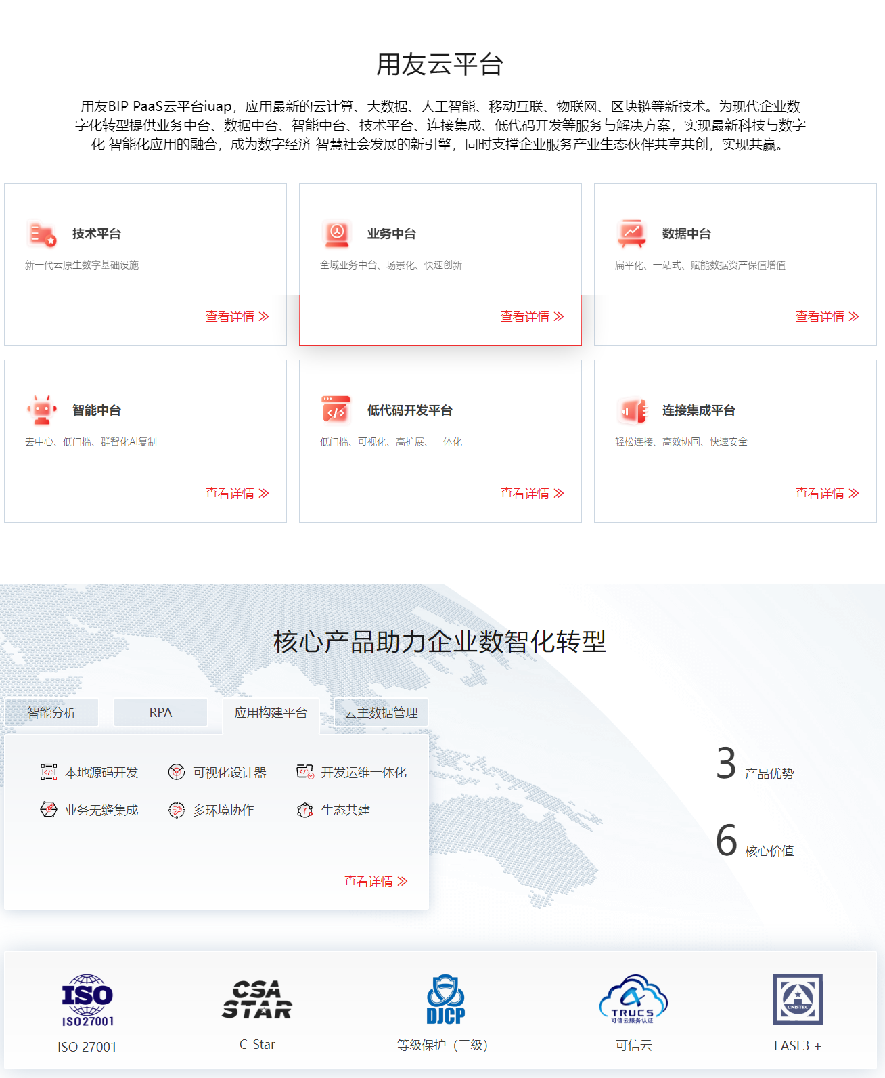The image size is (885, 1078).
Task: Click the 生态共建 feature icon
Action: pos(305,811)
